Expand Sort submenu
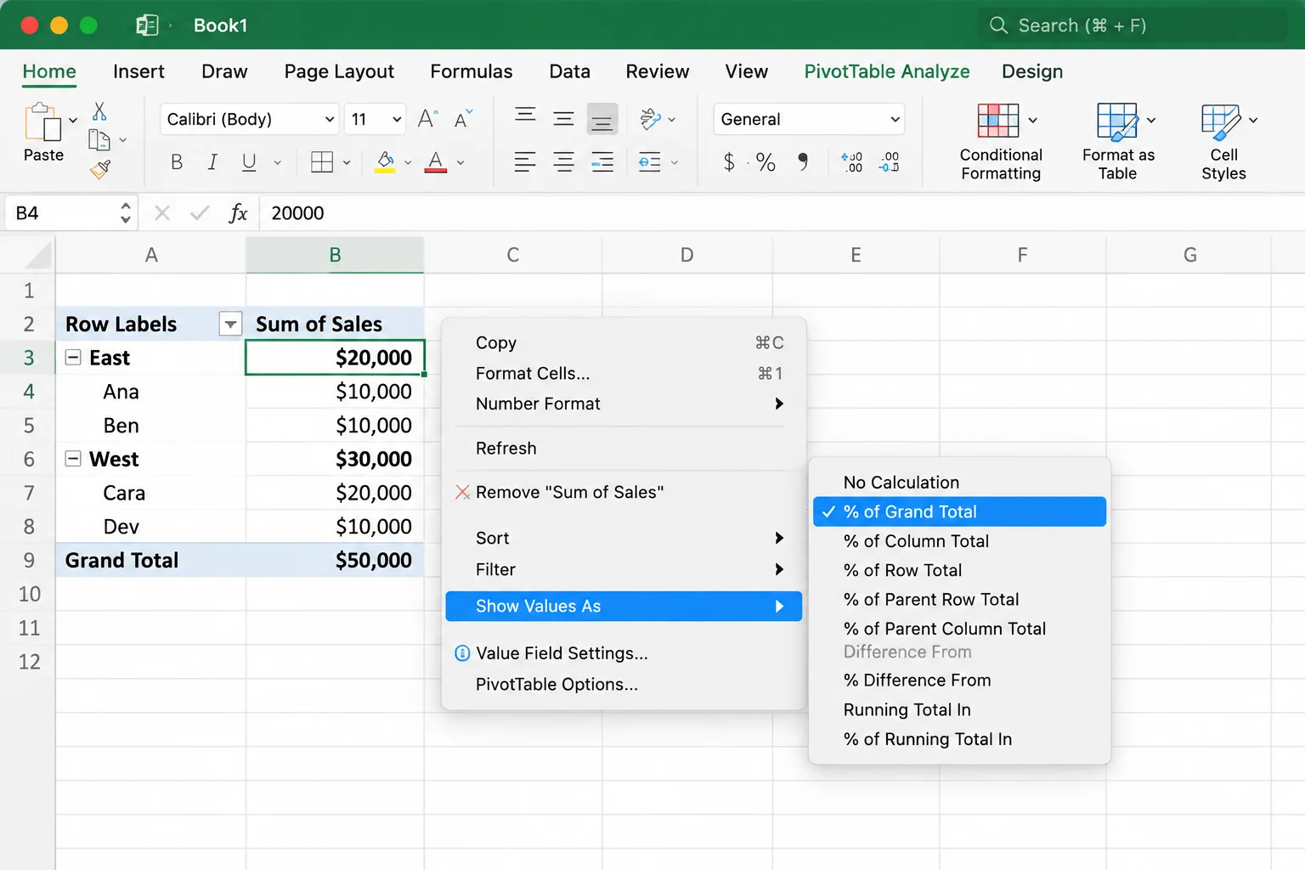 pyautogui.click(x=623, y=538)
